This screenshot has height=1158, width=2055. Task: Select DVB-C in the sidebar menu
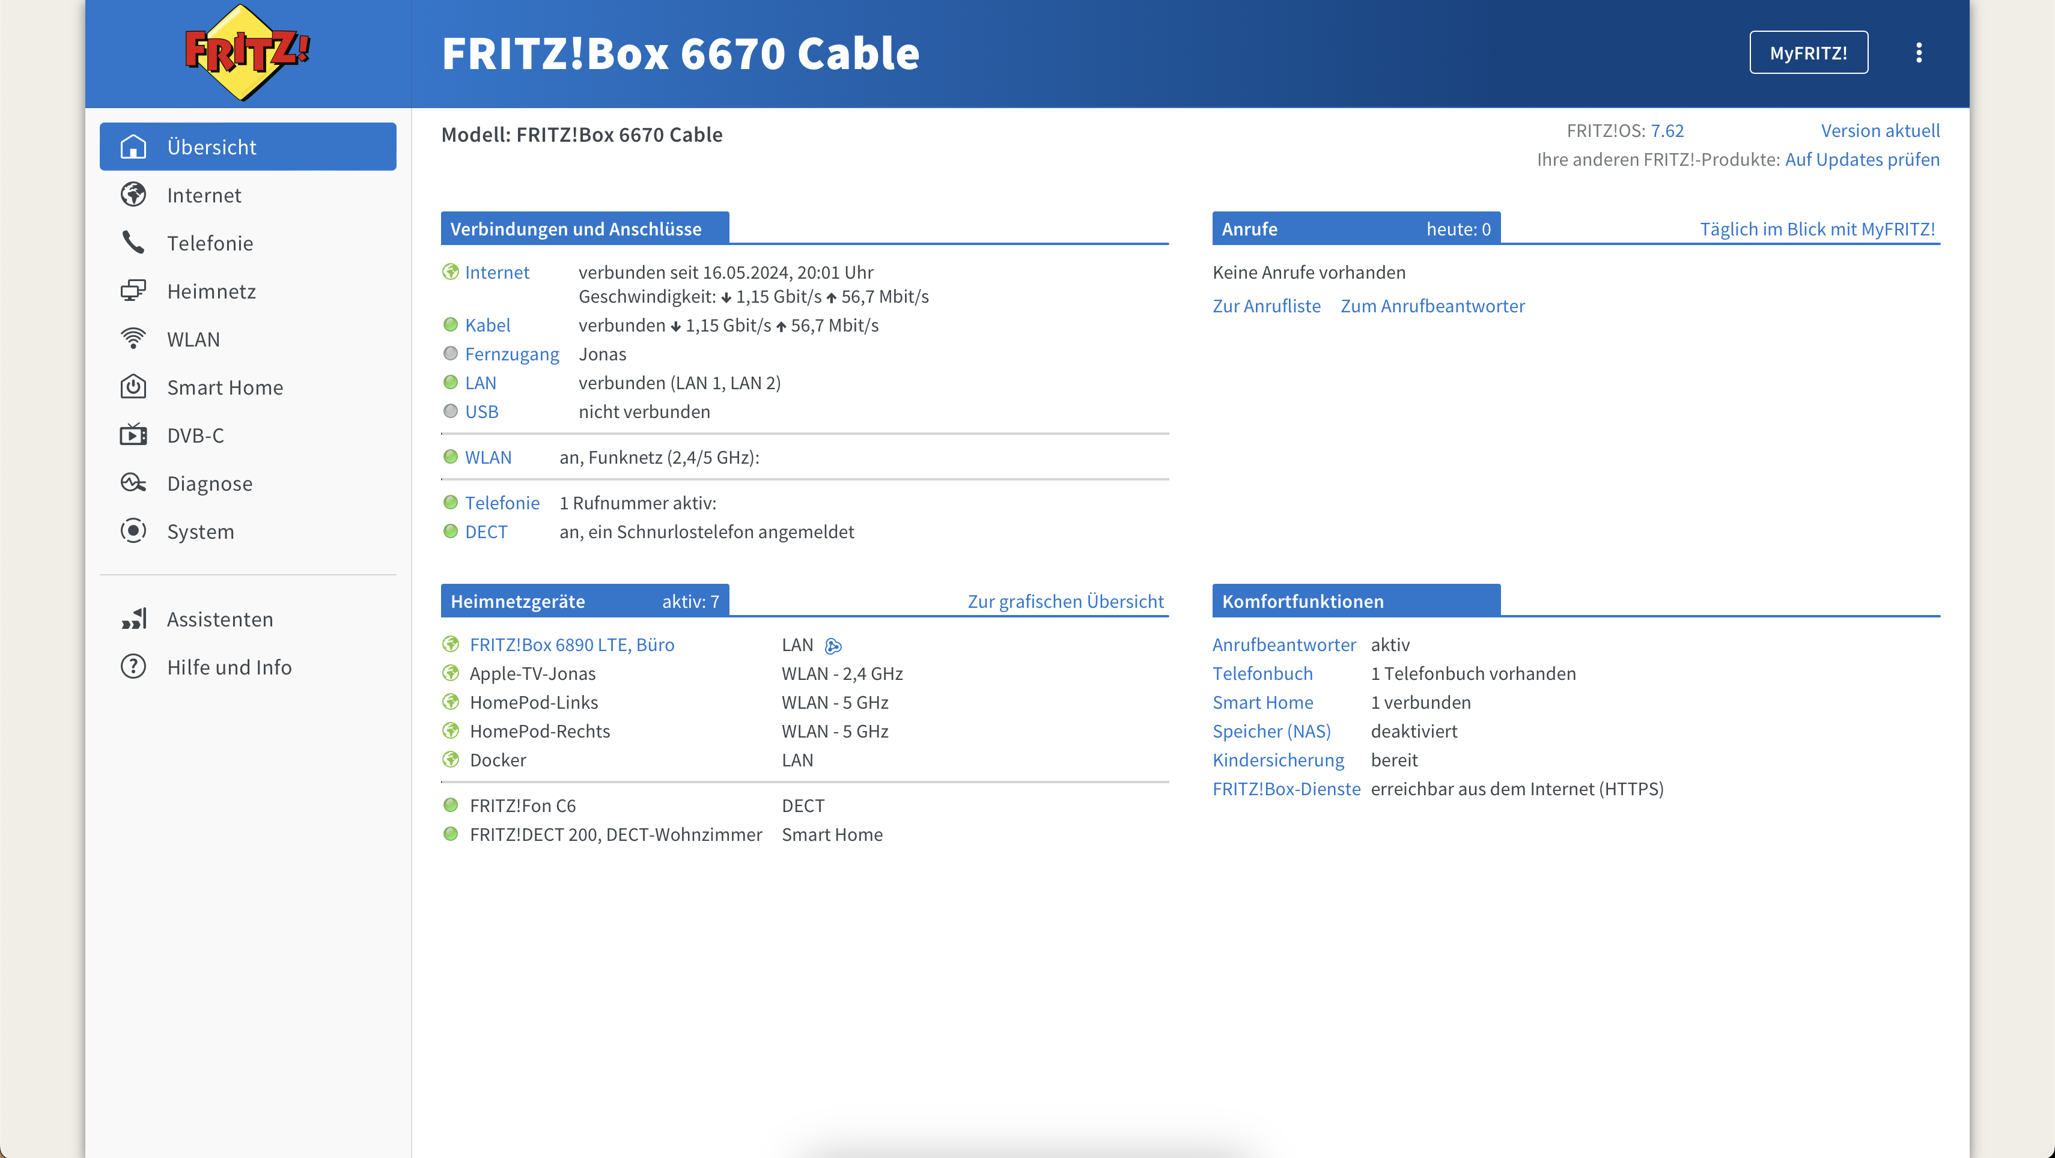pyautogui.click(x=248, y=435)
